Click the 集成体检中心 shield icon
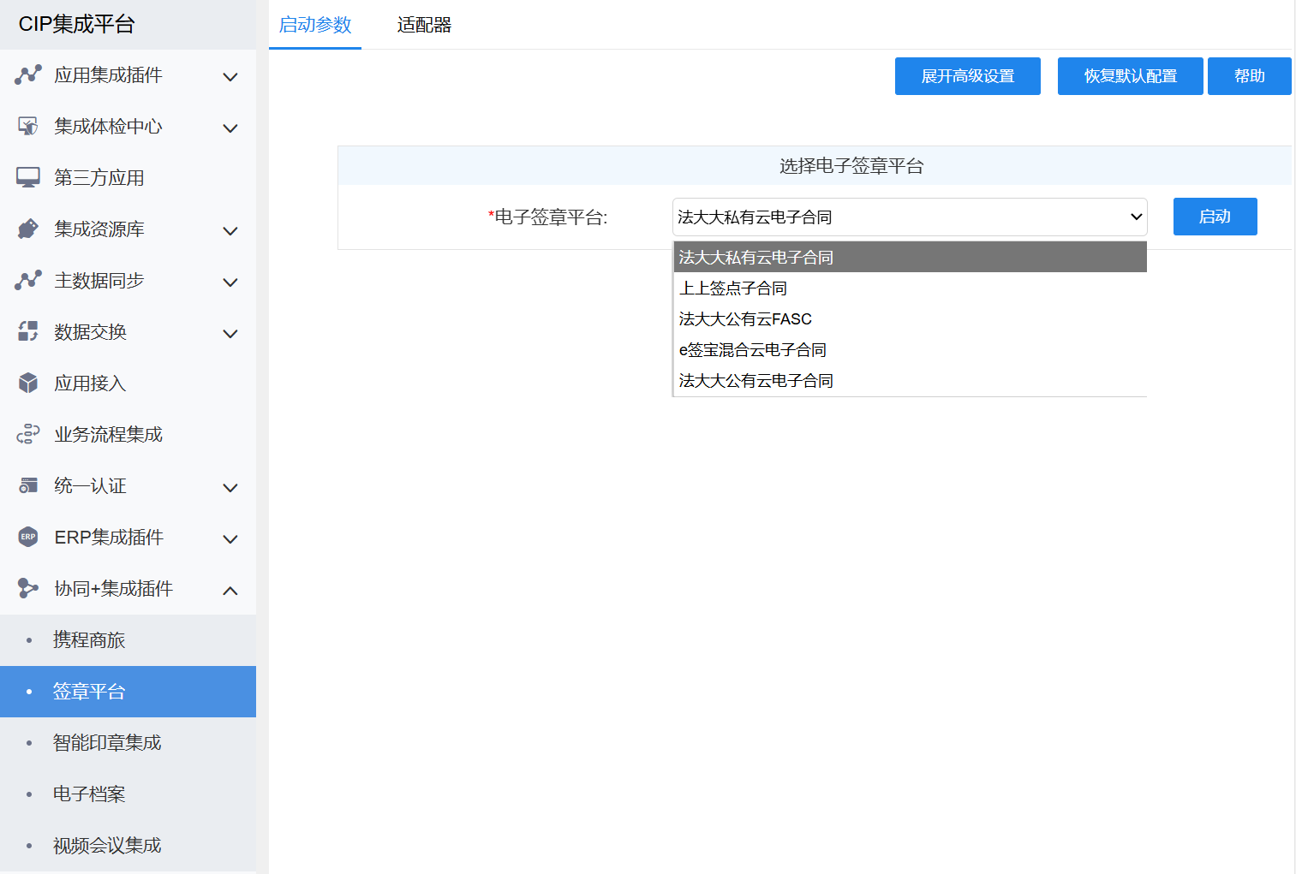 pyautogui.click(x=28, y=127)
